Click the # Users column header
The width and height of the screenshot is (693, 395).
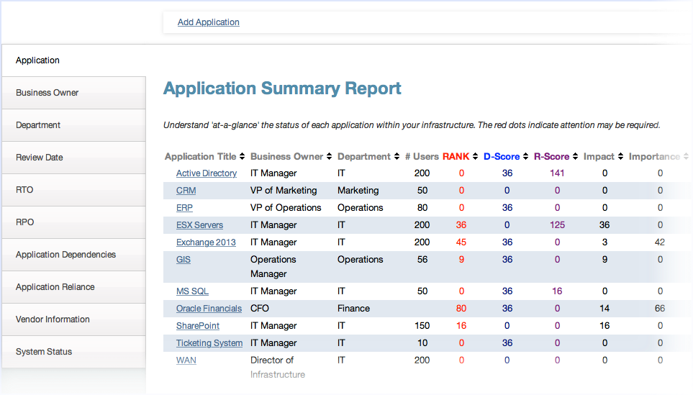(422, 156)
